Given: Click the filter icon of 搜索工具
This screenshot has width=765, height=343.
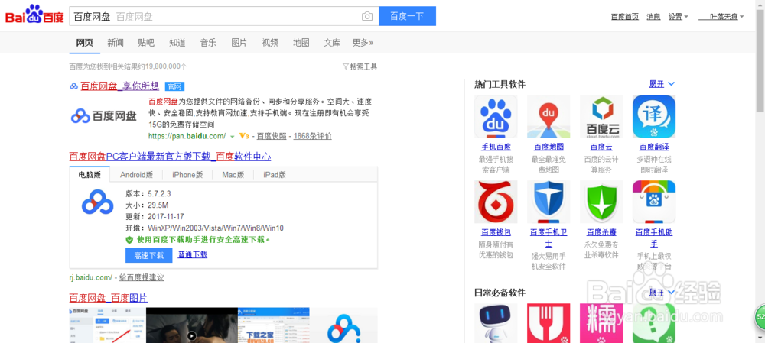Looking at the screenshot, I should pos(346,66).
